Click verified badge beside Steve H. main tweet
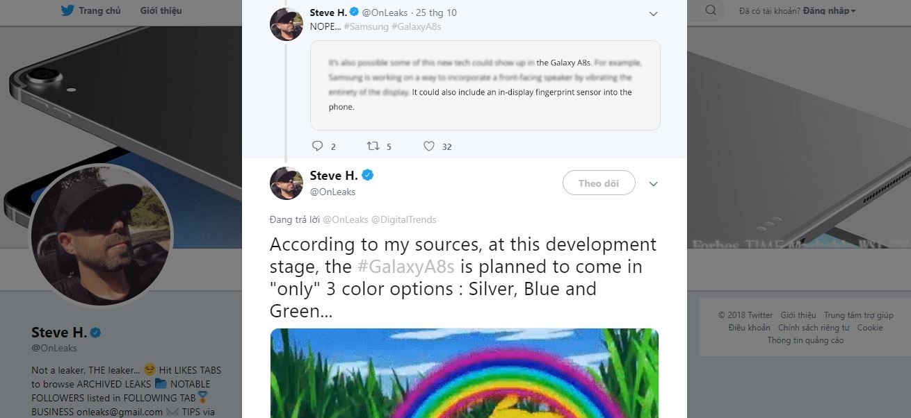911x418 pixels. point(368,175)
